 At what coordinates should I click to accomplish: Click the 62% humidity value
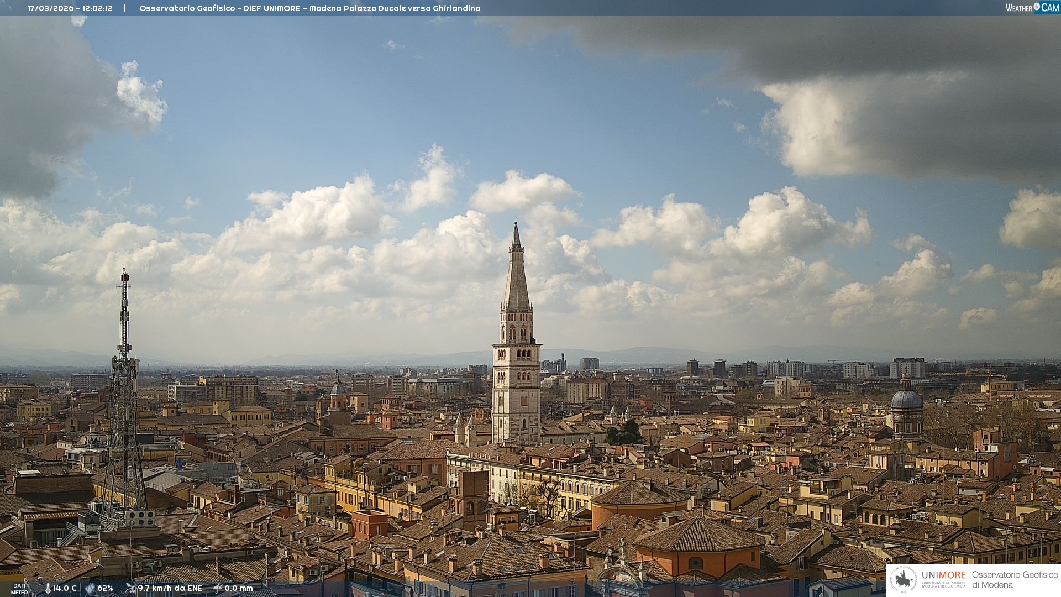coord(105,589)
